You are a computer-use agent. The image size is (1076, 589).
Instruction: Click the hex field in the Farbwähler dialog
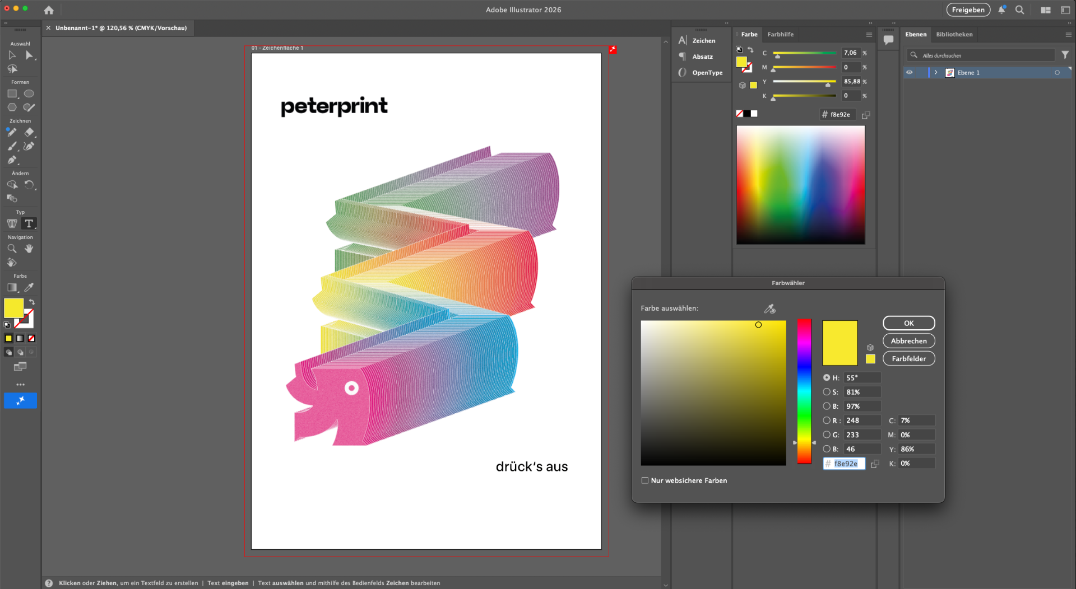844,464
